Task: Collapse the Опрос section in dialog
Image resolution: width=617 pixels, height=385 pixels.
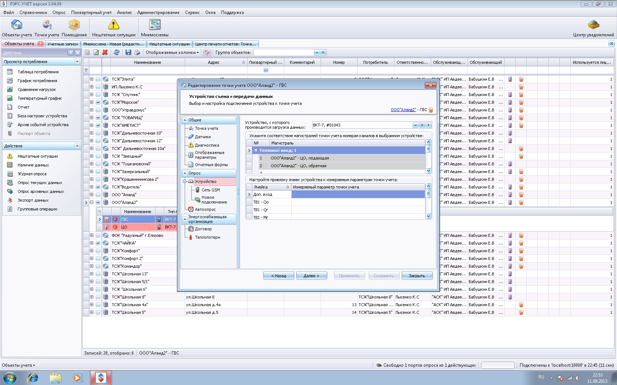Action: tap(185, 173)
